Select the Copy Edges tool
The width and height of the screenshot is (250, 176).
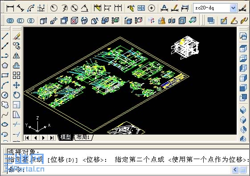[128, 20]
